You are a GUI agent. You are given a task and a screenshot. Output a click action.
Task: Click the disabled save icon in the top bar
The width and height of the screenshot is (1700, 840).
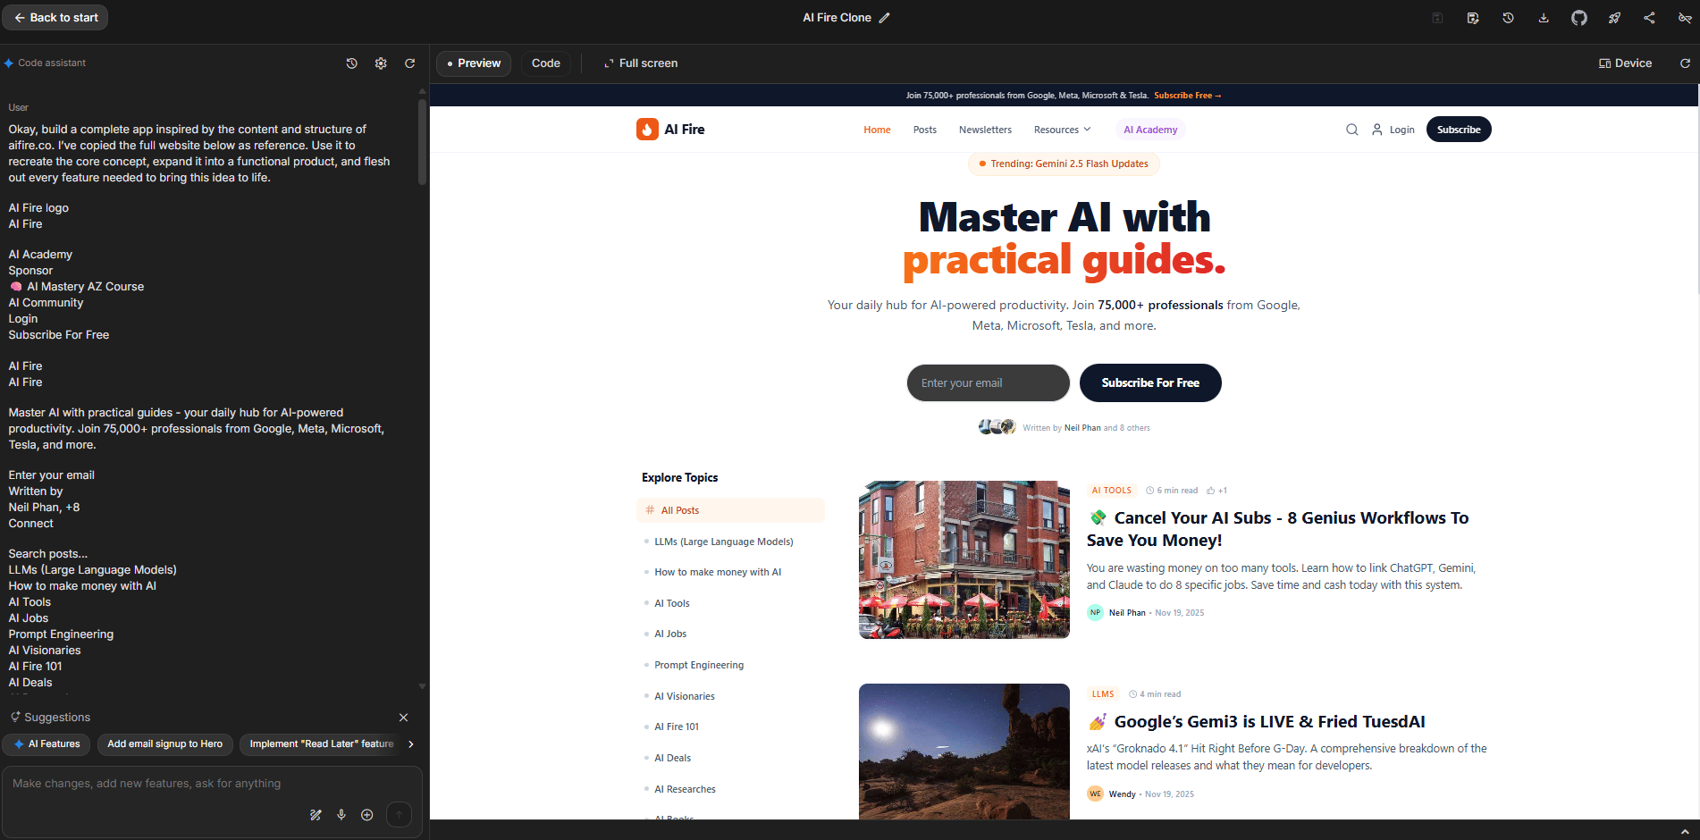click(x=1437, y=18)
